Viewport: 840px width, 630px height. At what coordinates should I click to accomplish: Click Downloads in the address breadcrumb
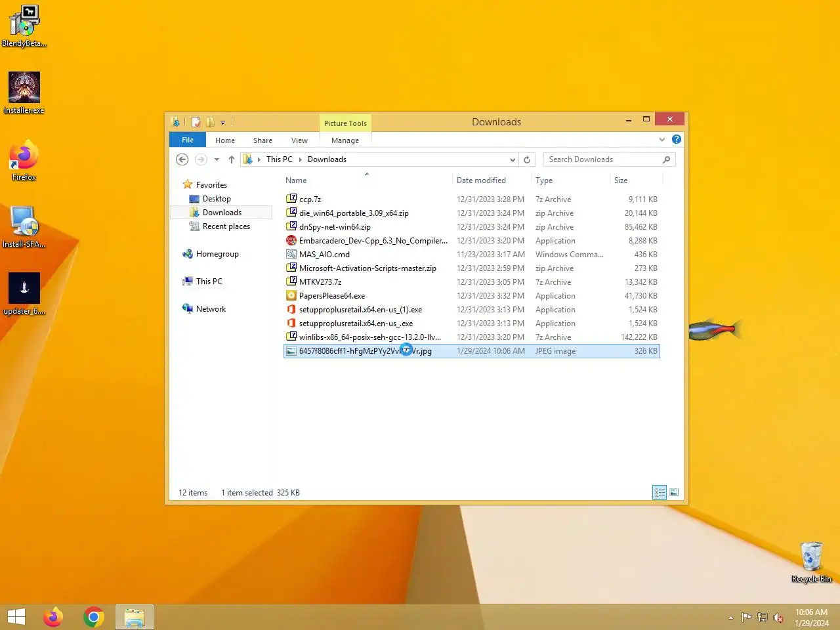pos(327,159)
